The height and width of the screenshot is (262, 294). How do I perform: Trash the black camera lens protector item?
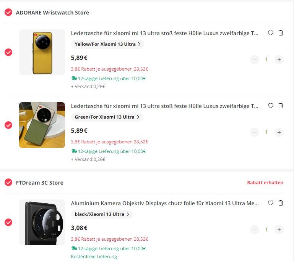[281, 203]
